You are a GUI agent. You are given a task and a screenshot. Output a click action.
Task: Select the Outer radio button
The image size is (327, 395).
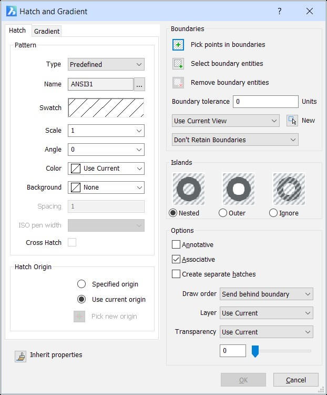(223, 213)
